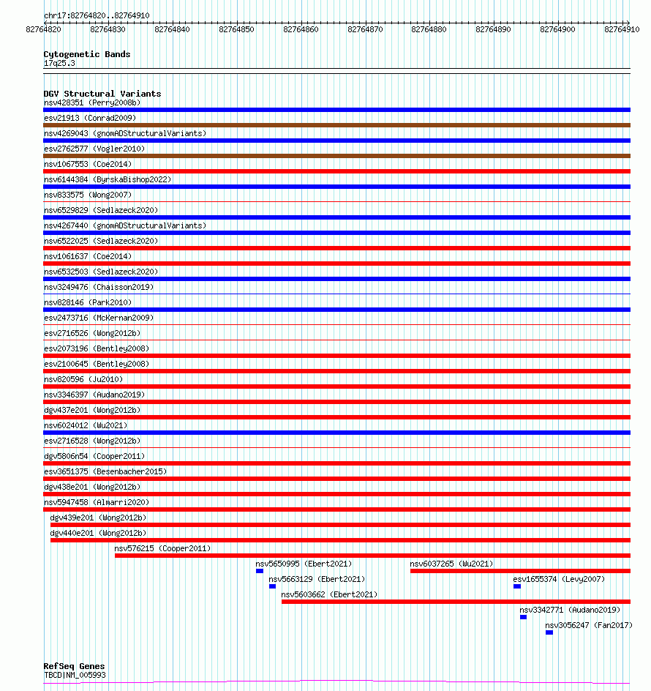Select nsv820596 (Ju2010) label
Image resolution: width=651 pixels, height=691 pixels.
click(83, 379)
